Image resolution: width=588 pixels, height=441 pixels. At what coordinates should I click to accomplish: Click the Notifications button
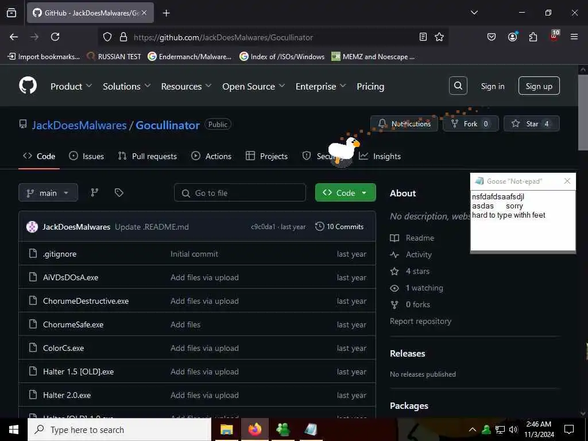[x=404, y=123]
